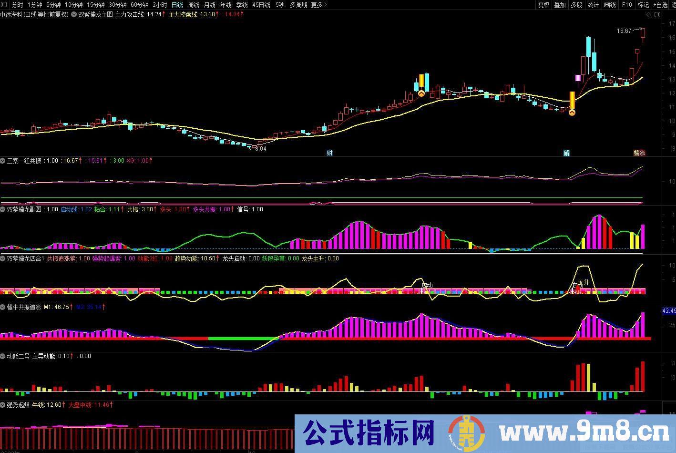Click the 复权 button
Viewport: 676px width, 453px height.
pyautogui.click(x=543, y=5)
